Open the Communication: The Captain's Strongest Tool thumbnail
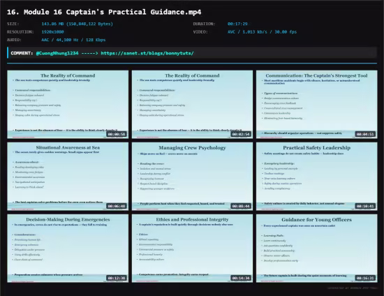Viewport: 384px width, 296px height. tap(317, 104)
